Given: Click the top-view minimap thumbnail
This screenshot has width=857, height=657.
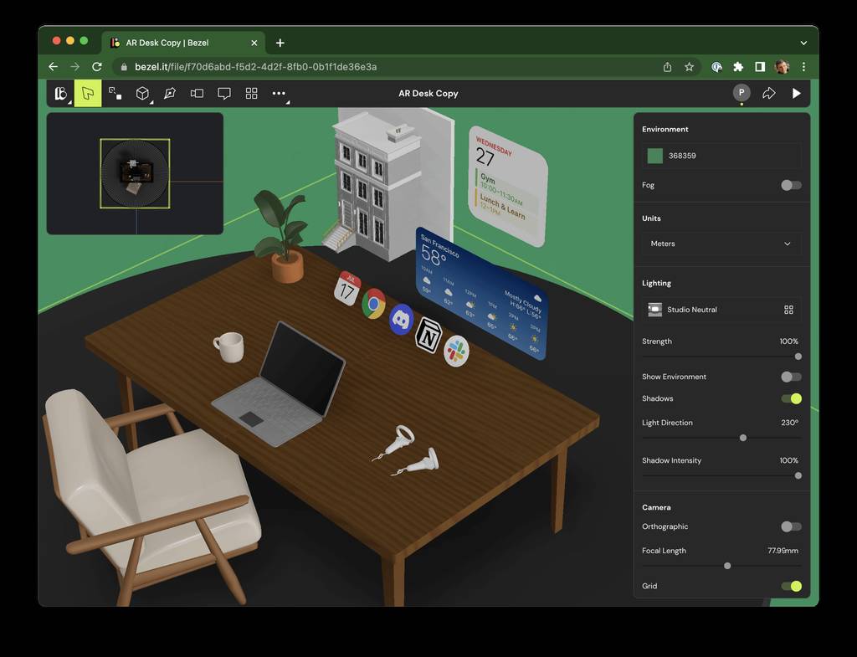Looking at the screenshot, I should click(x=135, y=173).
